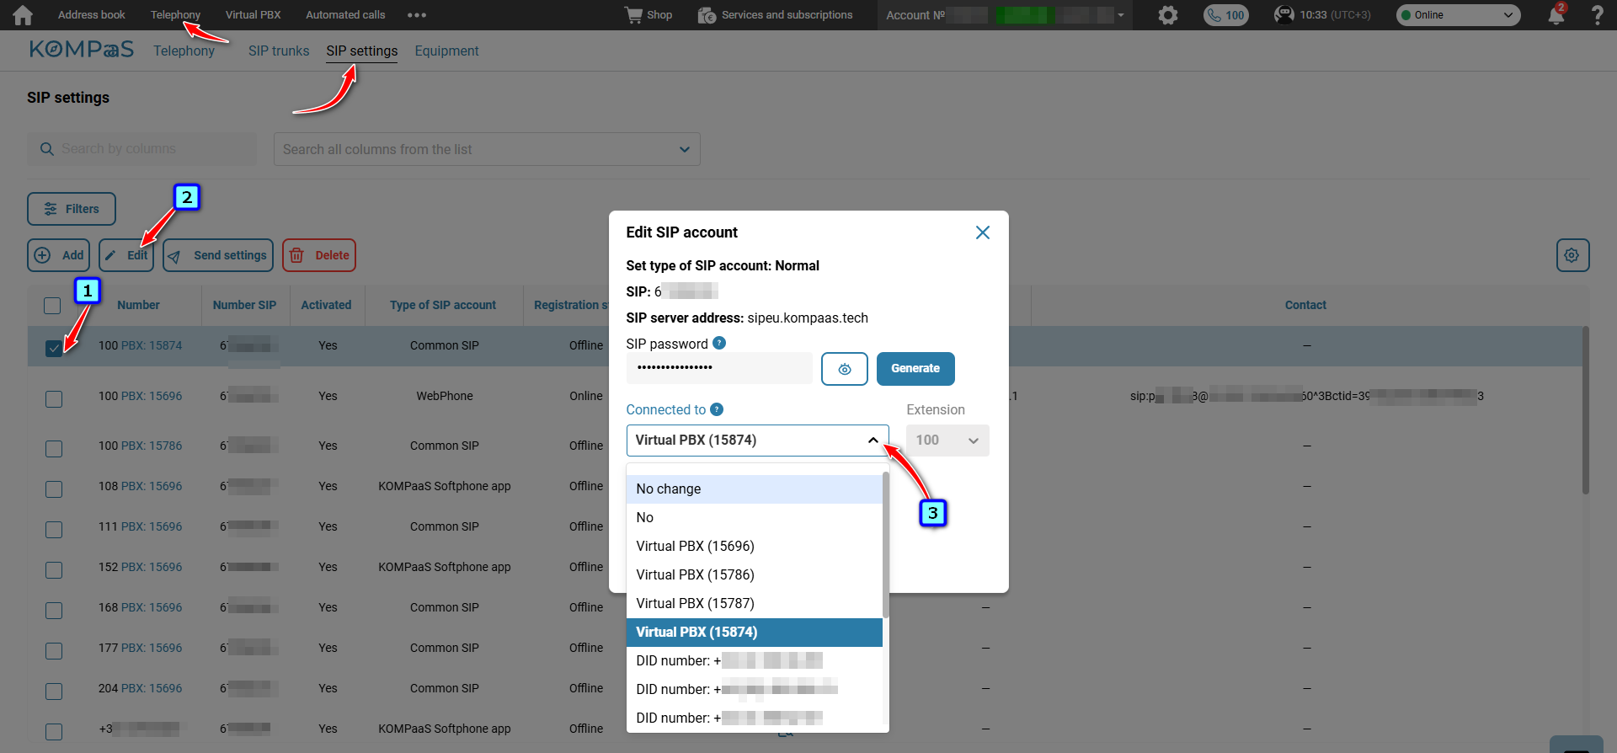Viewport: 1617px width, 753px height.
Task: Choose Virtual PBX (15696) option
Action: pos(755,547)
